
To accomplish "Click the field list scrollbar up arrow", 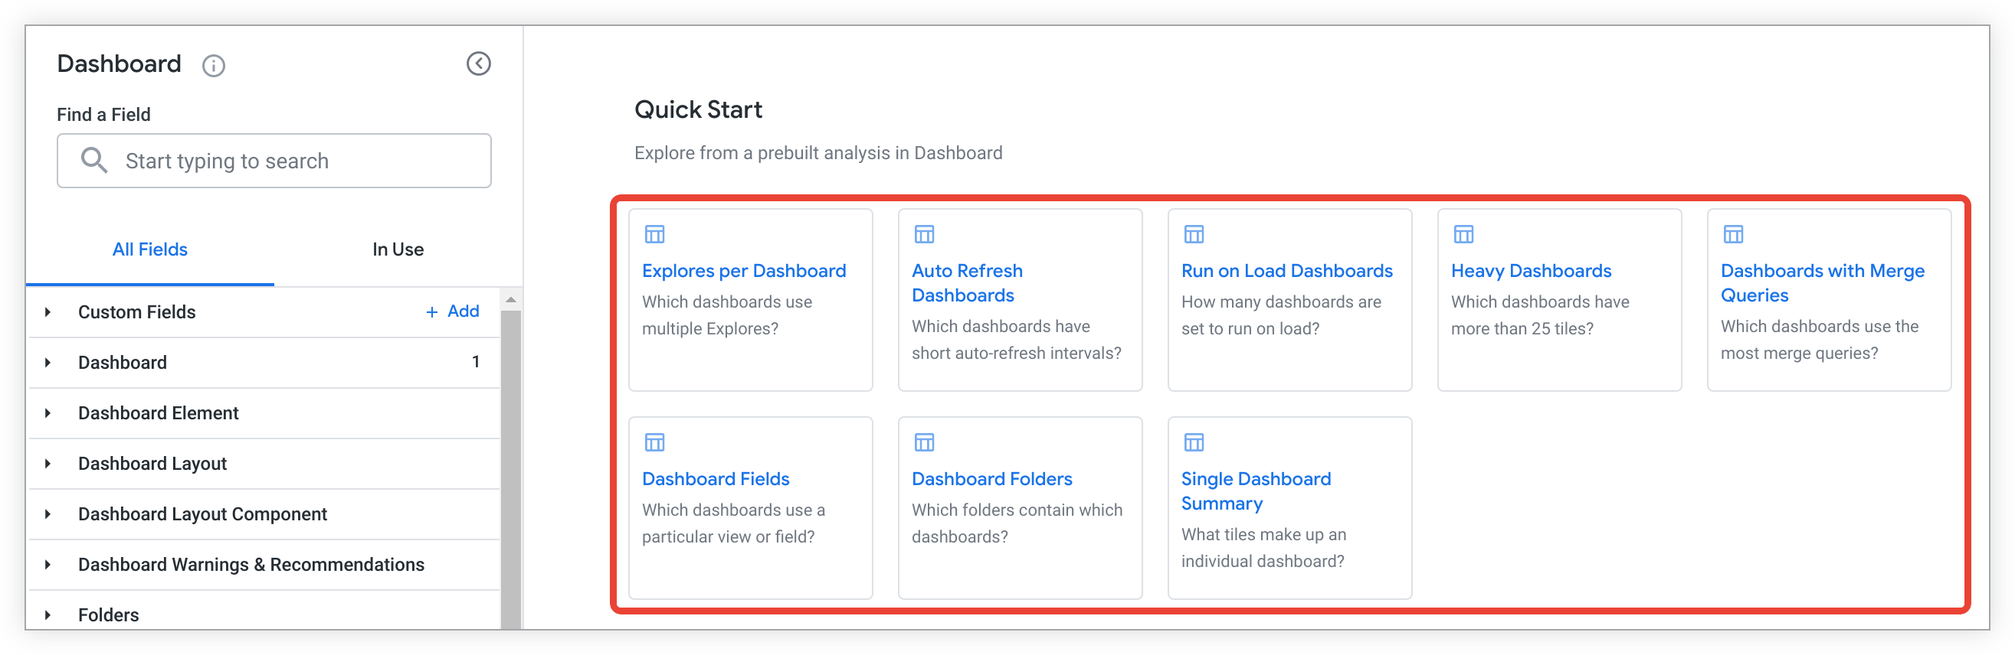I will [x=511, y=299].
